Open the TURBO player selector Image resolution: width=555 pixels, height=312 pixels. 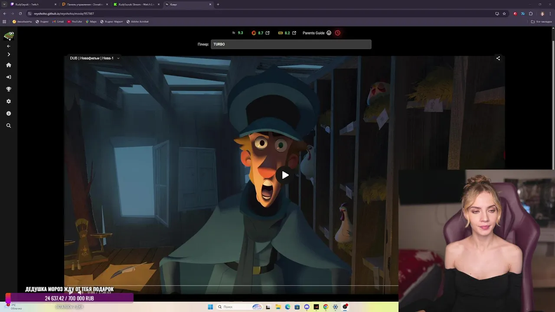[x=291, y=44]
